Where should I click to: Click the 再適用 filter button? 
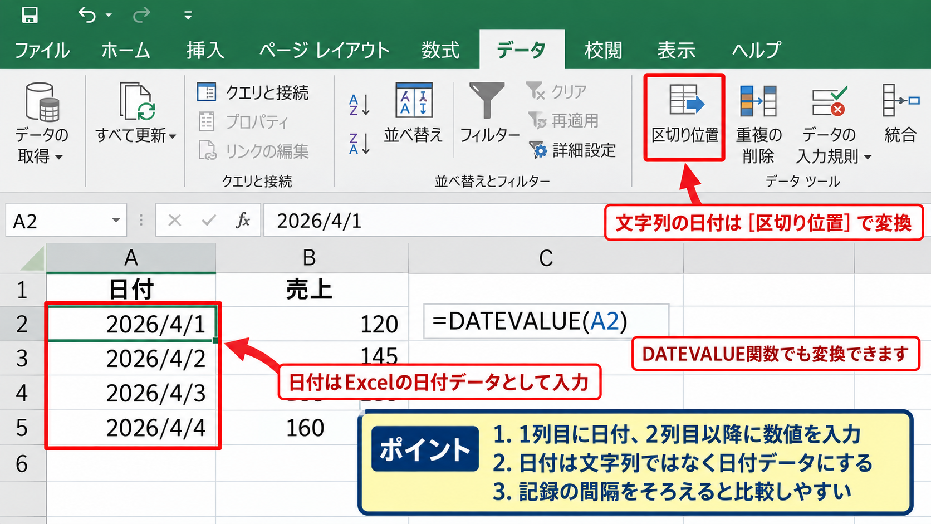click(x=563, y=120)
